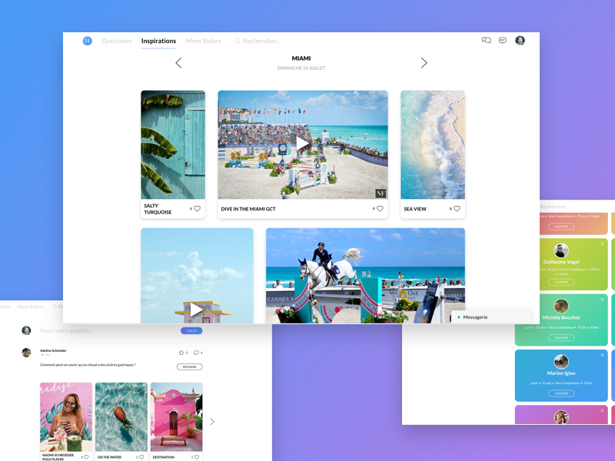
Task: Click the search magnifier icon in Inspirations window
Action: pos(238,41)
